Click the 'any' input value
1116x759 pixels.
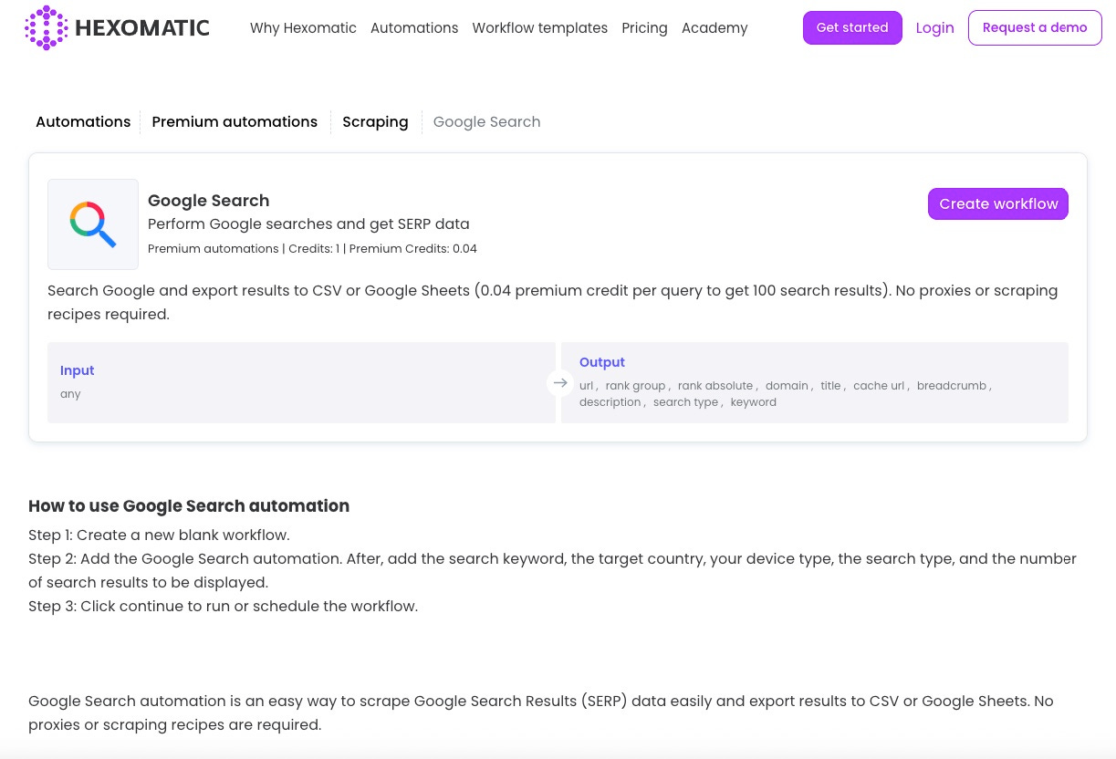pyautogui.click(x=70, y=394)
